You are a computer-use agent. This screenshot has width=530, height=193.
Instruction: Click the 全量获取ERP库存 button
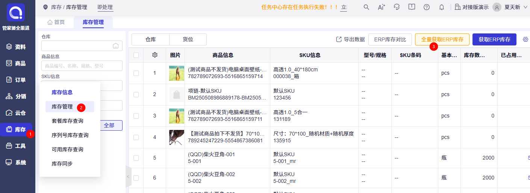click(442, 39)
